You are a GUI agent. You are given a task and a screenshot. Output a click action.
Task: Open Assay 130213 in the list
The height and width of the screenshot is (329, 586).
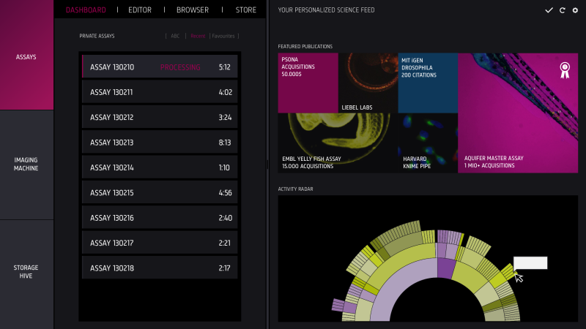click(159, 143)
